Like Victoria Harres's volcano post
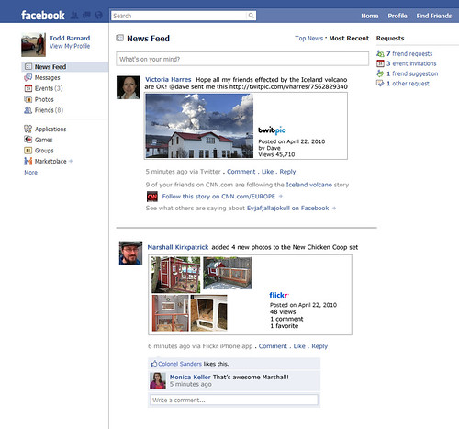The height and width of the screenshot is (429, 459). (267, 172)
